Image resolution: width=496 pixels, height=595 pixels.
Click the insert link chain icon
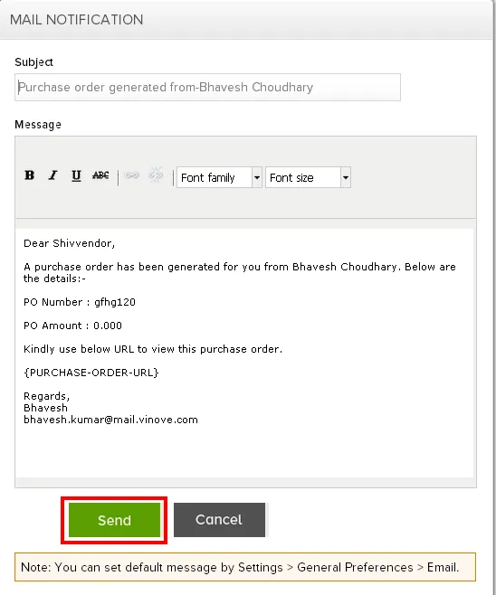pos(132,175)
